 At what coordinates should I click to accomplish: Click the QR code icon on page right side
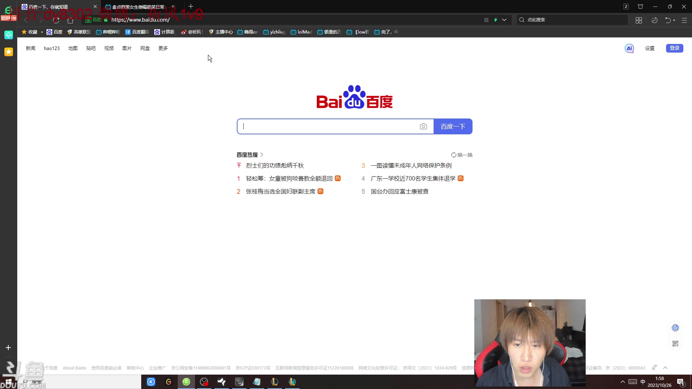675,344
